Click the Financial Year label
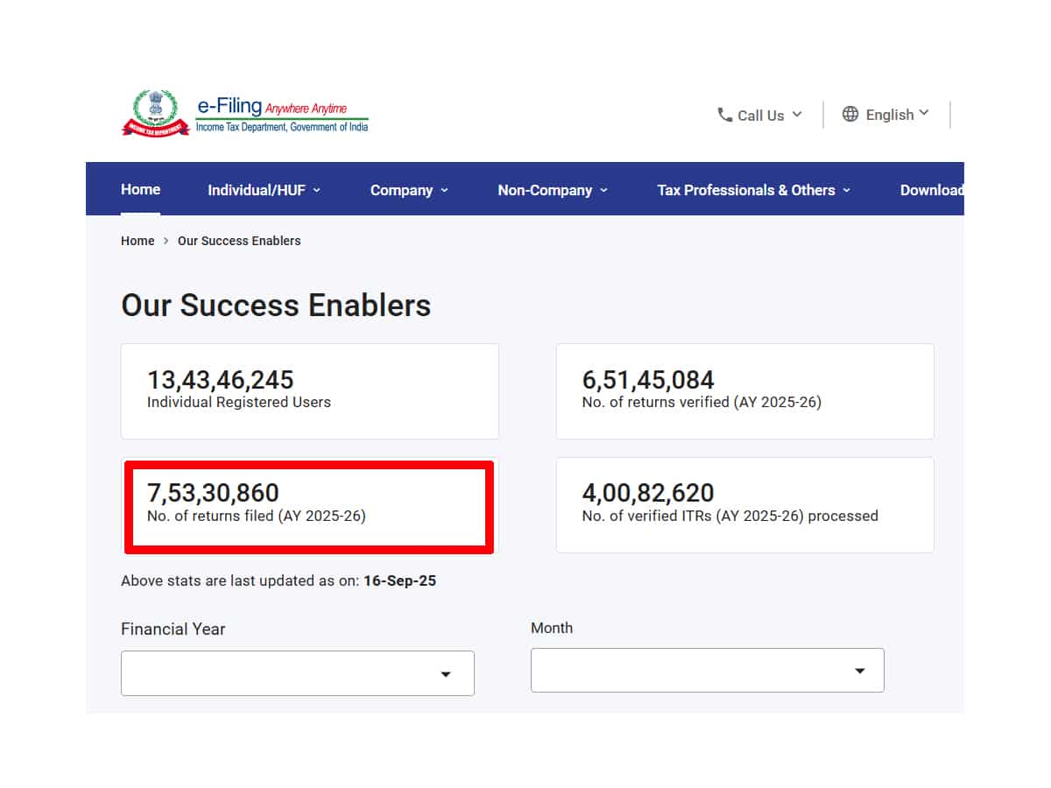The height and width of the screenshot is (788, 1051). coord(173,630)
